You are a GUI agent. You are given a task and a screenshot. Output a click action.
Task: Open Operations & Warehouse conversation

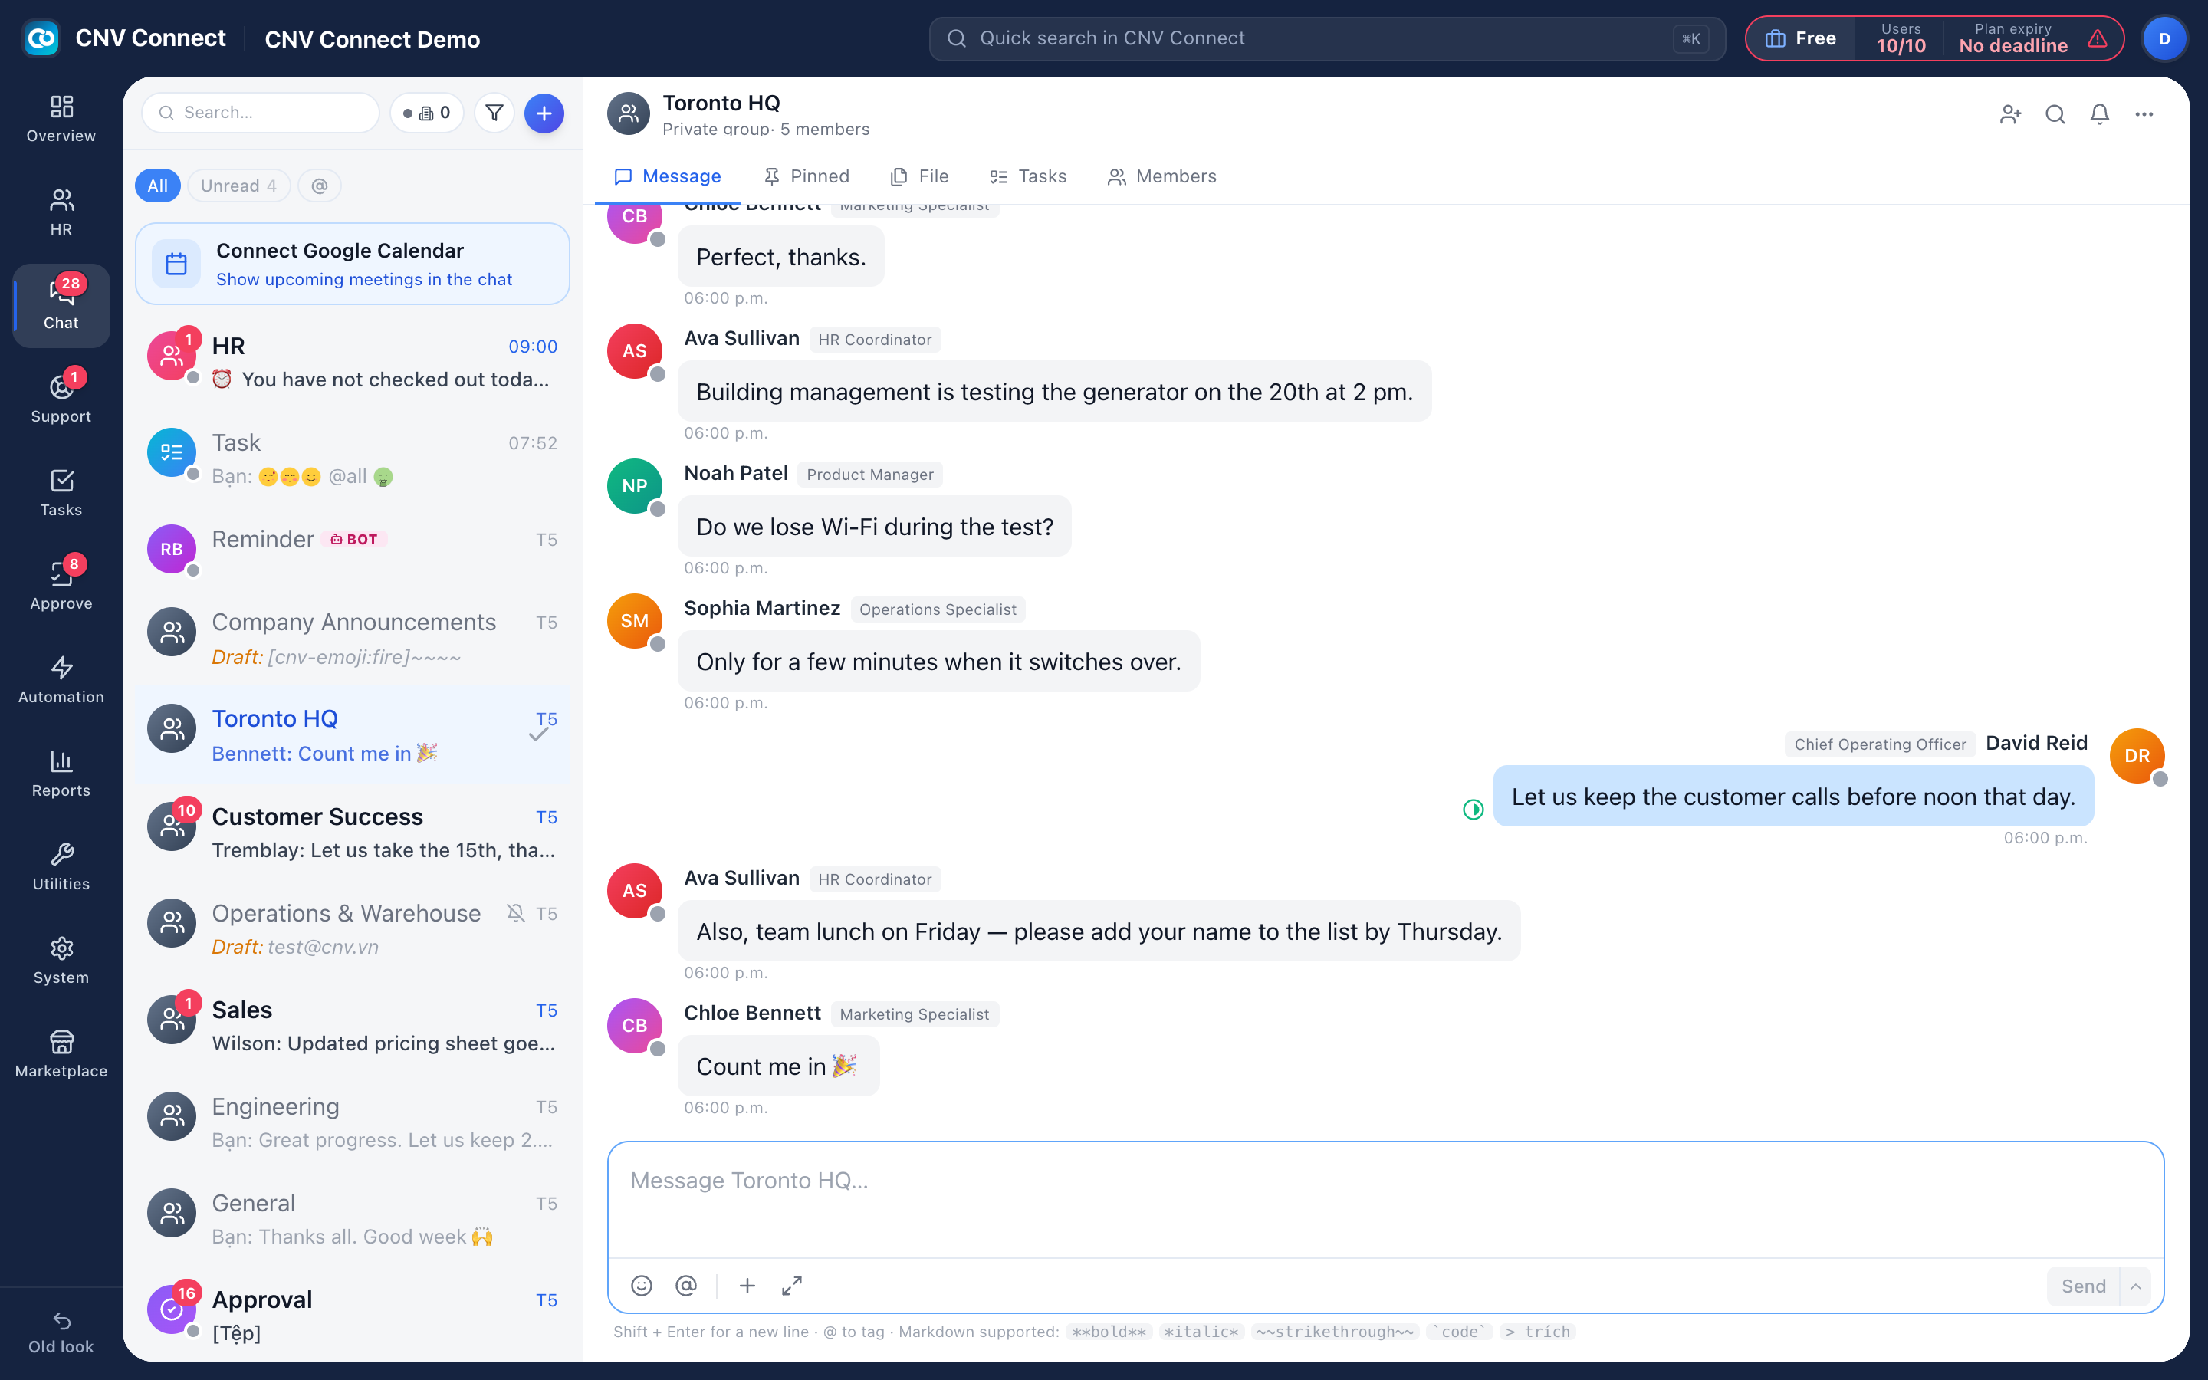[352, 929]
